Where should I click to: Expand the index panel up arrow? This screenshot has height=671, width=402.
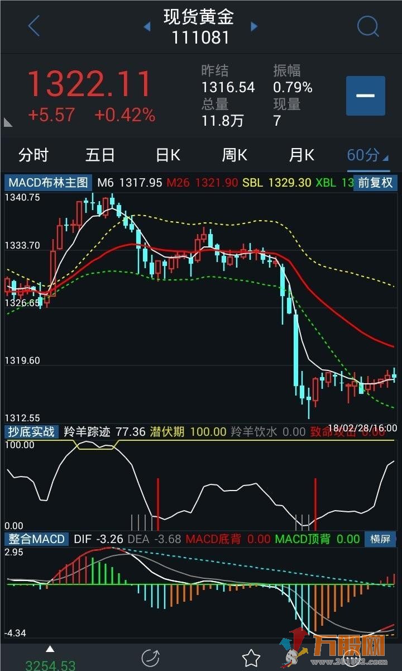pos(50,649)
